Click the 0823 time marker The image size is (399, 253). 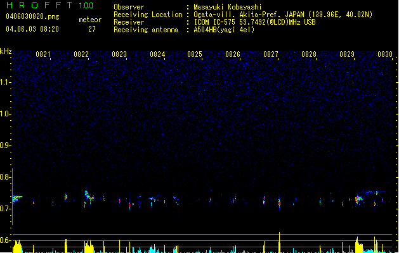click(119, 54)
